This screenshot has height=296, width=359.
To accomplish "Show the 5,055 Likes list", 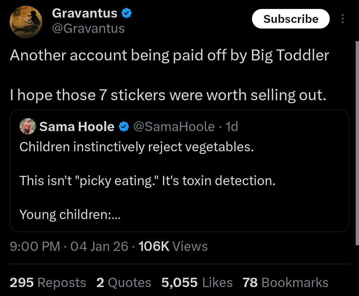I will (x=197, y=282).
